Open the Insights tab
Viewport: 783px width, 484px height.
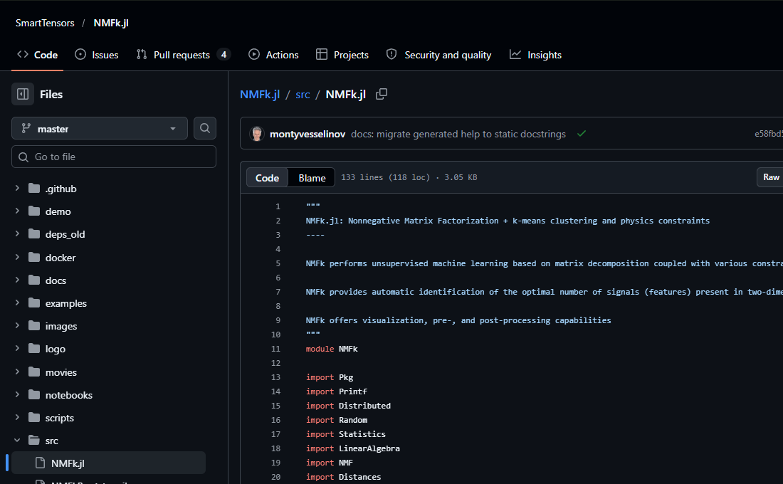[535, 55]
